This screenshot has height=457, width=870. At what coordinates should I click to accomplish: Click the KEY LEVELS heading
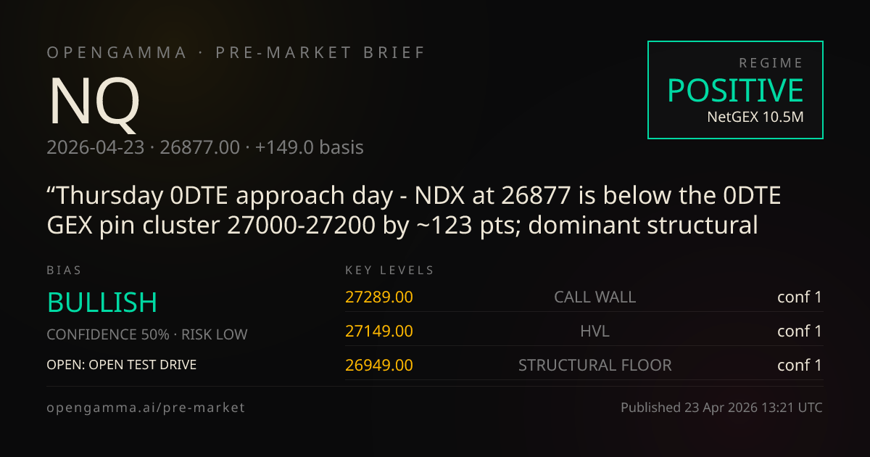click(390, 271)
